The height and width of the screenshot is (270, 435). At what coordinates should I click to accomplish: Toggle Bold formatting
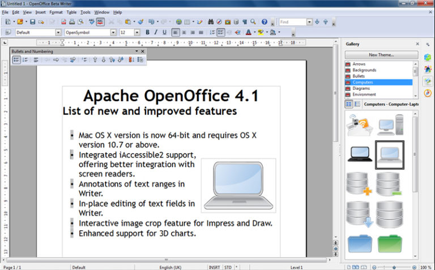click(x=147, y=33)
